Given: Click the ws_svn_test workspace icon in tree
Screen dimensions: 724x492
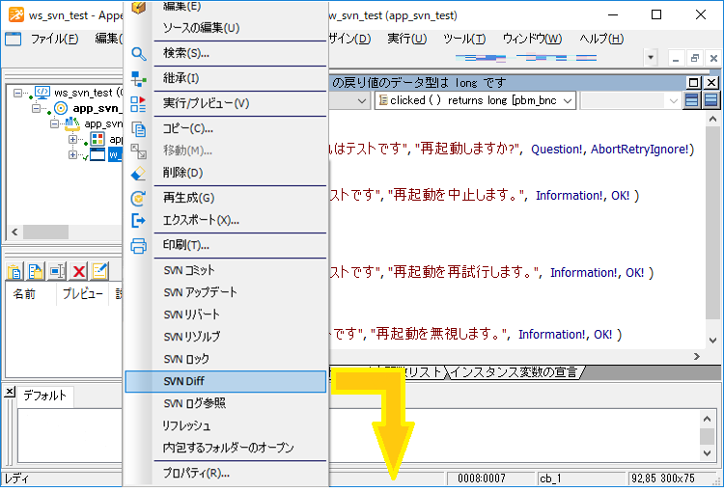Looking at the screenshot, I should 42,93.
